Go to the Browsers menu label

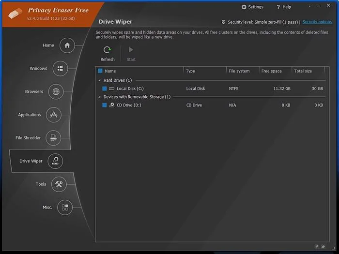(34, 91)
